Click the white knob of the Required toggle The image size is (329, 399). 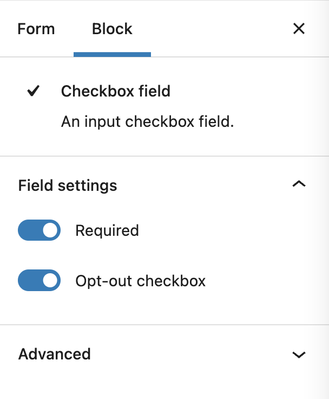[x=50, y=230]
